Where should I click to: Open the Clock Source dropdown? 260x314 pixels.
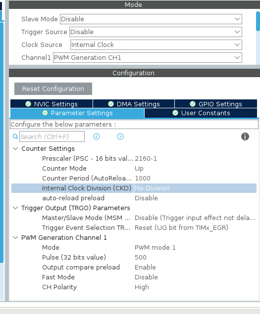pos(156,45)
